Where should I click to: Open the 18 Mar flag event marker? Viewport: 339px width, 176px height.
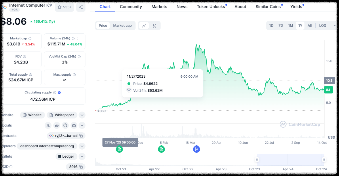point(196,149)
